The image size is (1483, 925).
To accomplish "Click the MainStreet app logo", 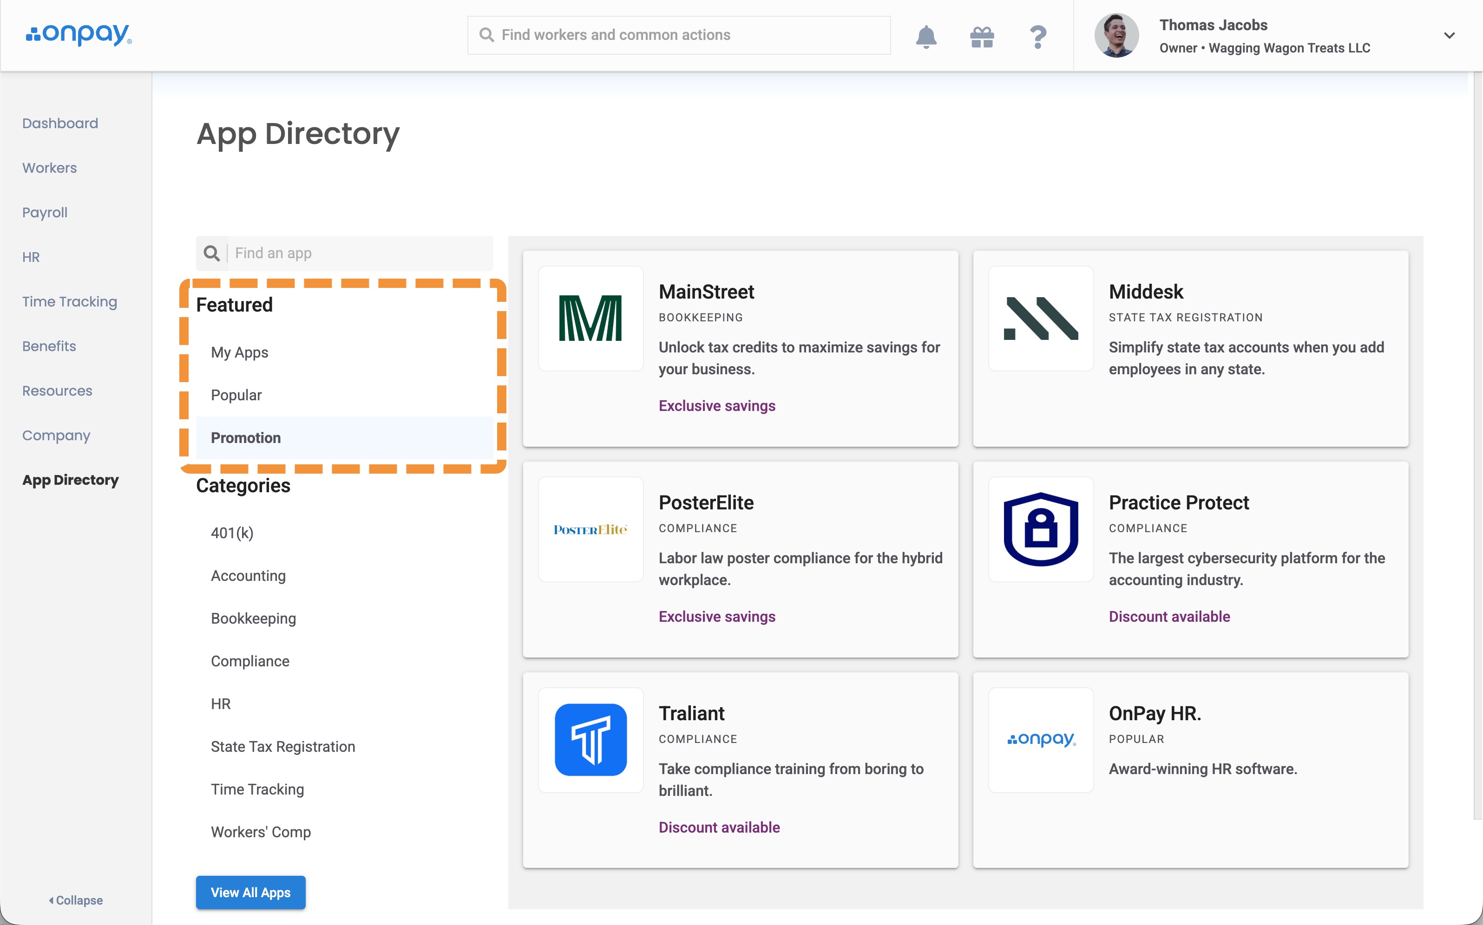I will pyautogui.click(x=591, y=318).
